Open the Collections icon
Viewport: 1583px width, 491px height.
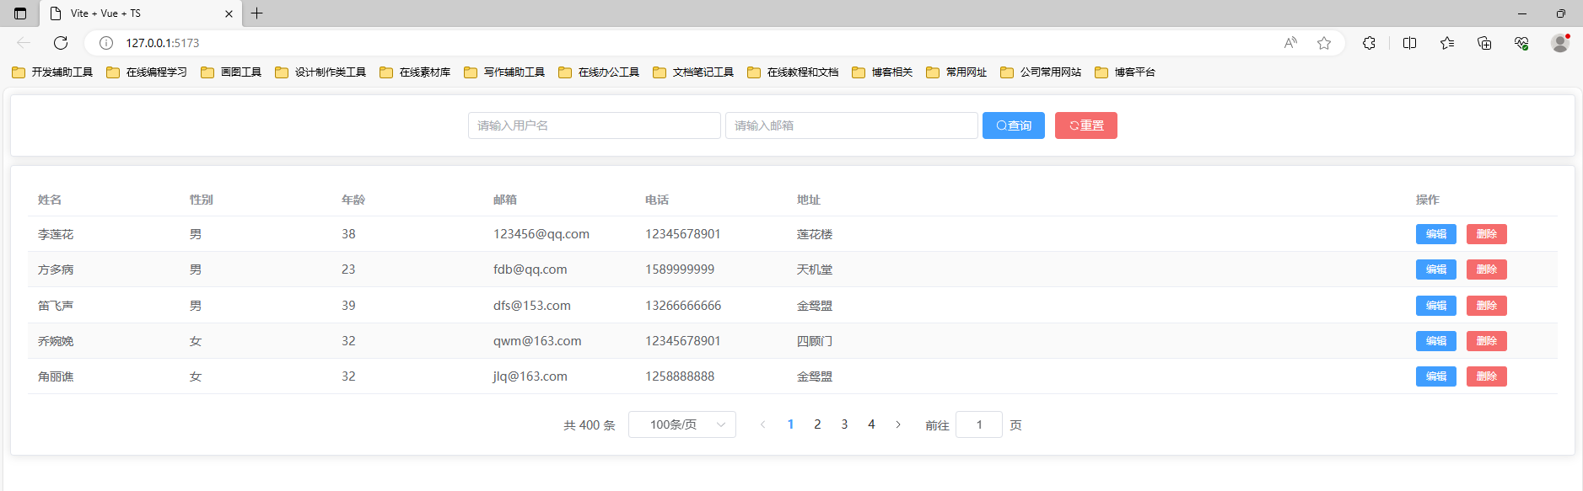click(1484, 43)
